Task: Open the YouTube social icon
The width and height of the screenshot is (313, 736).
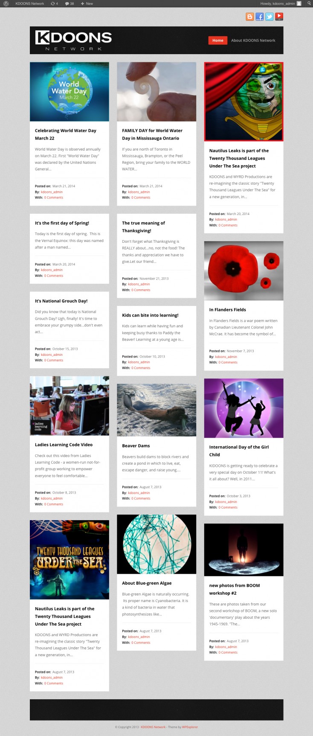Action: (x=279, y=17)
